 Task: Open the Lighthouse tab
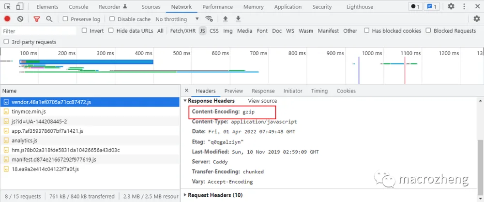[360, 7]
